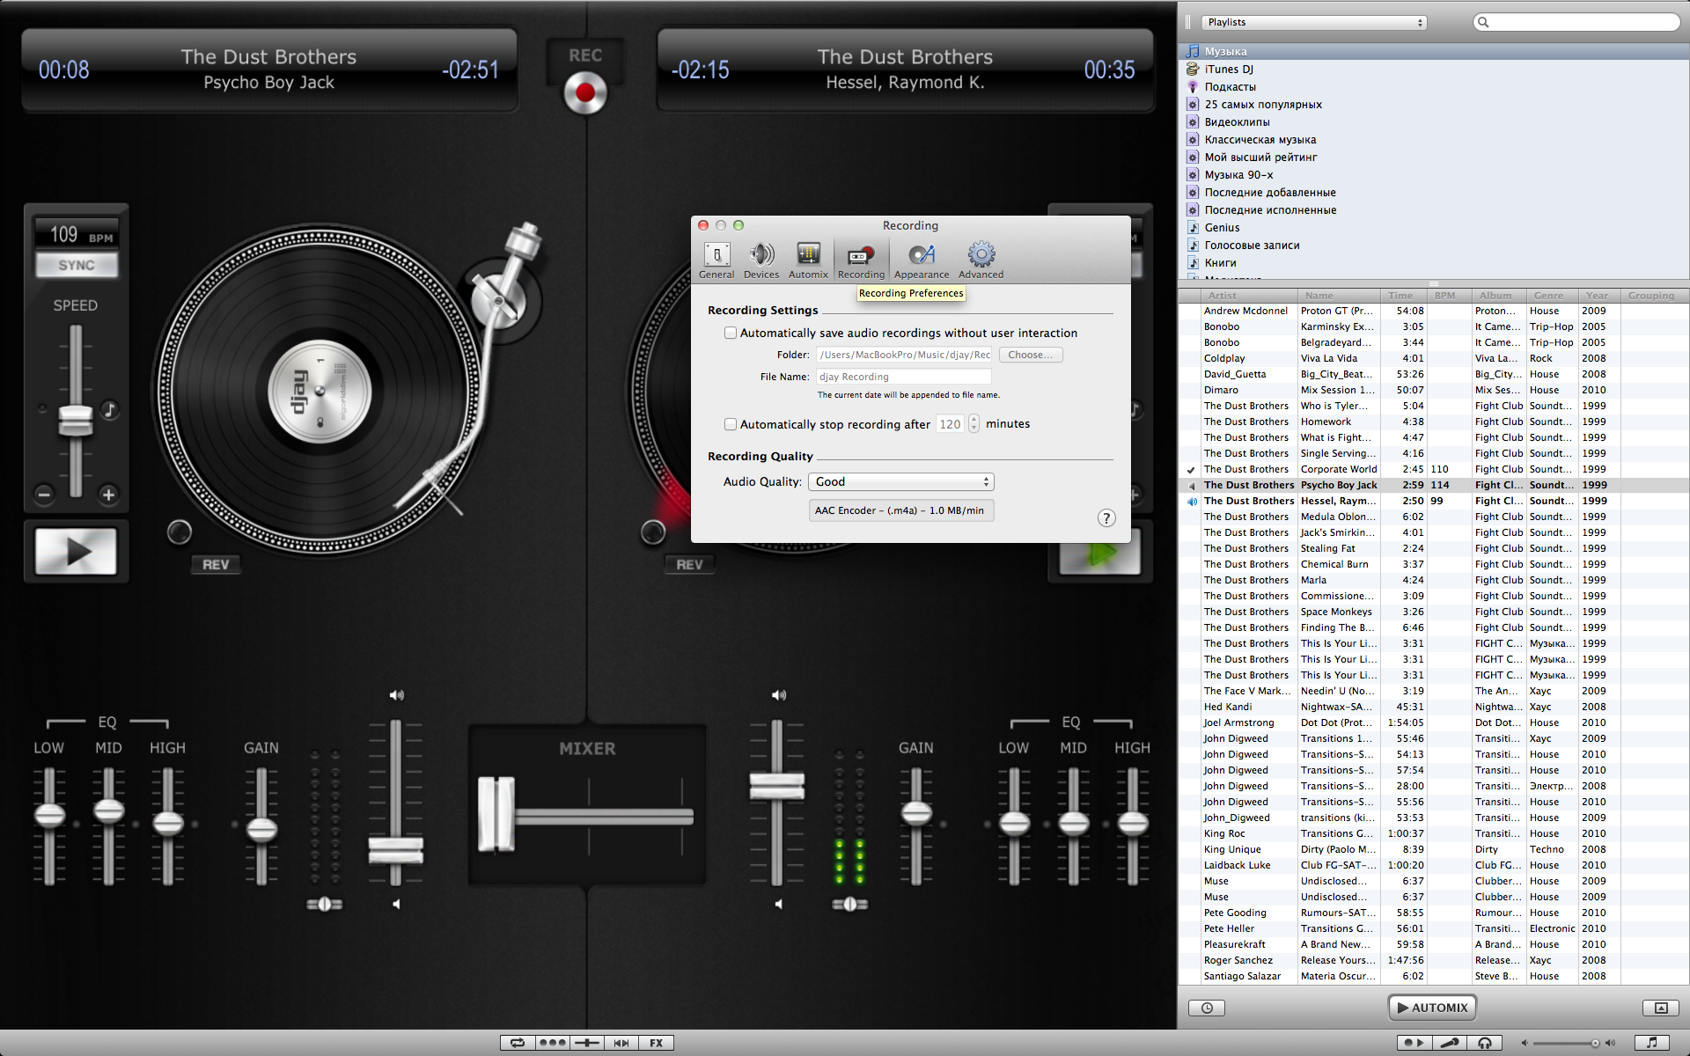Click the help question mark button

[x=1106, y=518]
